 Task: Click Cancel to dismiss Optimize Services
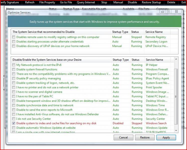coord(123,137)
